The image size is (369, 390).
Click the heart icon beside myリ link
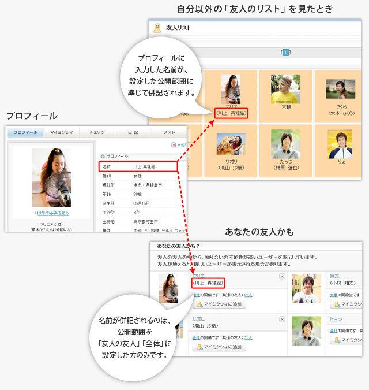click(x=174, y=145)
